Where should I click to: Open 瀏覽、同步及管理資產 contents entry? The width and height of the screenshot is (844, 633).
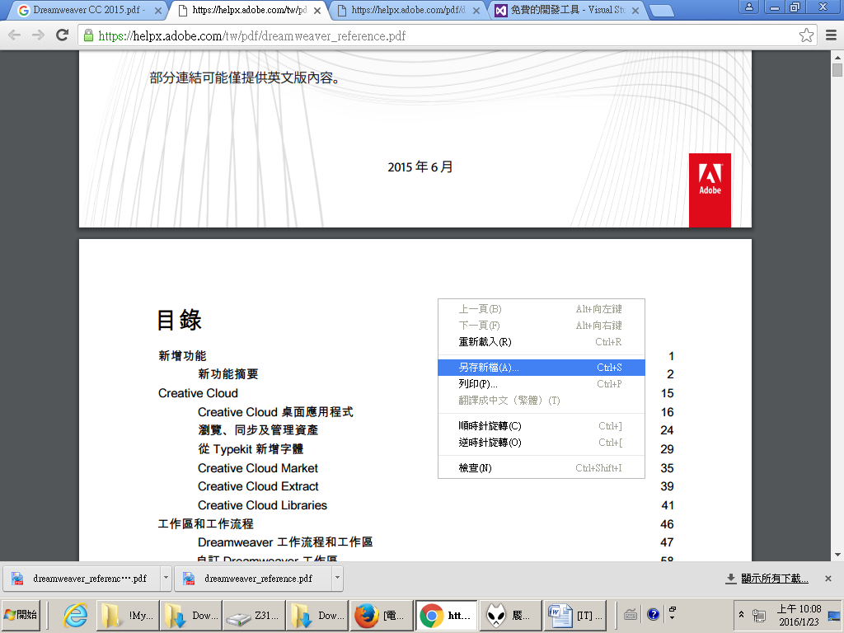click(x=258, y=430)
